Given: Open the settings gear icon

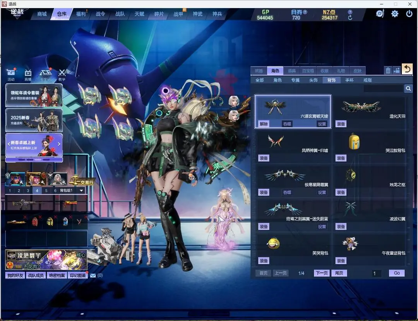Looking at the screenshot, I should 394,14.
